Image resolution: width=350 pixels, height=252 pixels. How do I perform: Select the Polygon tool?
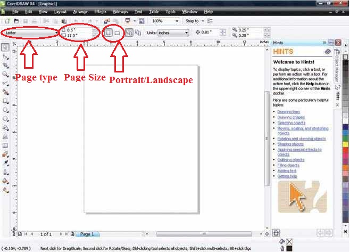[5, 119]
